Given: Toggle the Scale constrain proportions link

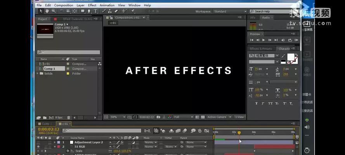Looking at the screenshot, I should pos(110,151).
